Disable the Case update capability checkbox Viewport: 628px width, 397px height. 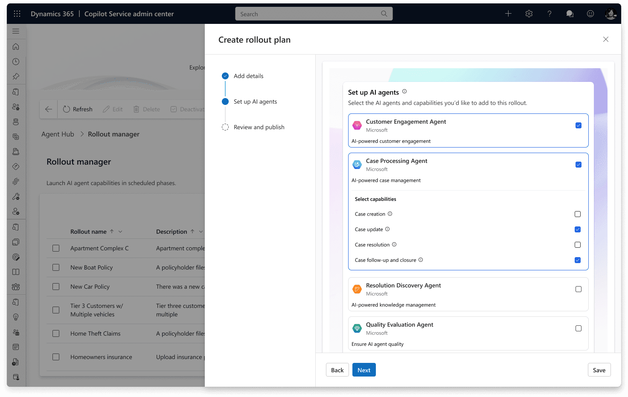[x=578, y=229]
